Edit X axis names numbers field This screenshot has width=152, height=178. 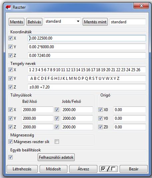[x=87, y=70]
